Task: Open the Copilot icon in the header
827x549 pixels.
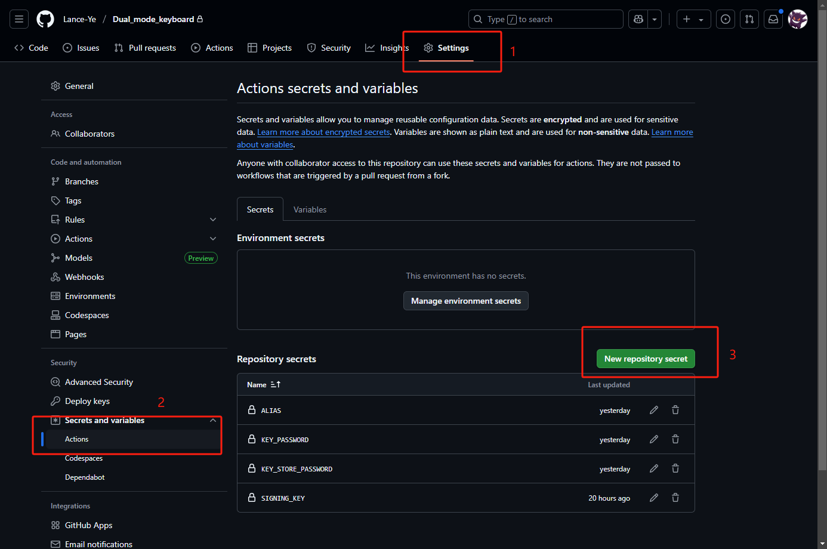Action: pyautogui.click(x=638, y=18)
